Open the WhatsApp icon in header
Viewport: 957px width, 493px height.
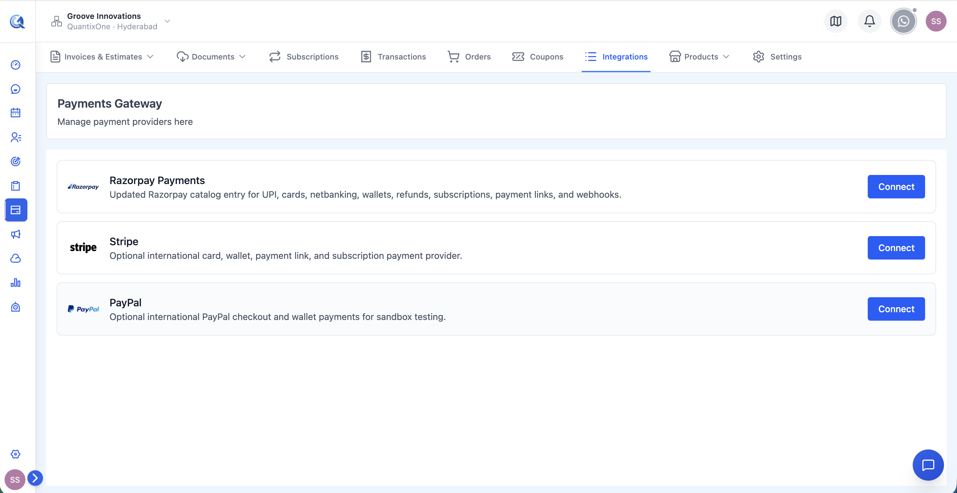903,21
